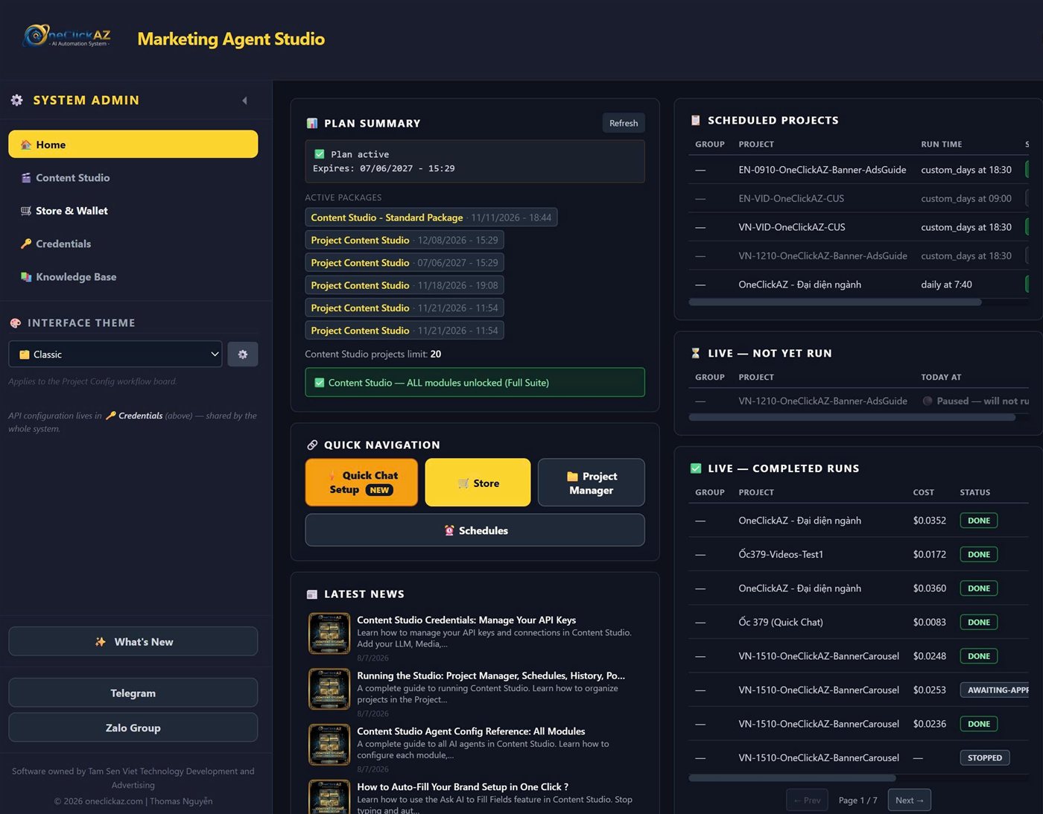Screen dimensions: 1043x814
Task: Click the Quick Navigation link icon
Action: pos(312,445)
